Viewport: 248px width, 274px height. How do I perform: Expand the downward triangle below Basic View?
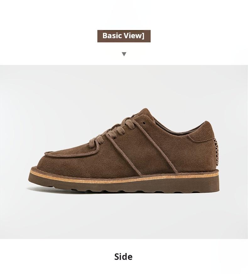pyautogui.click(x=124, y=54)
